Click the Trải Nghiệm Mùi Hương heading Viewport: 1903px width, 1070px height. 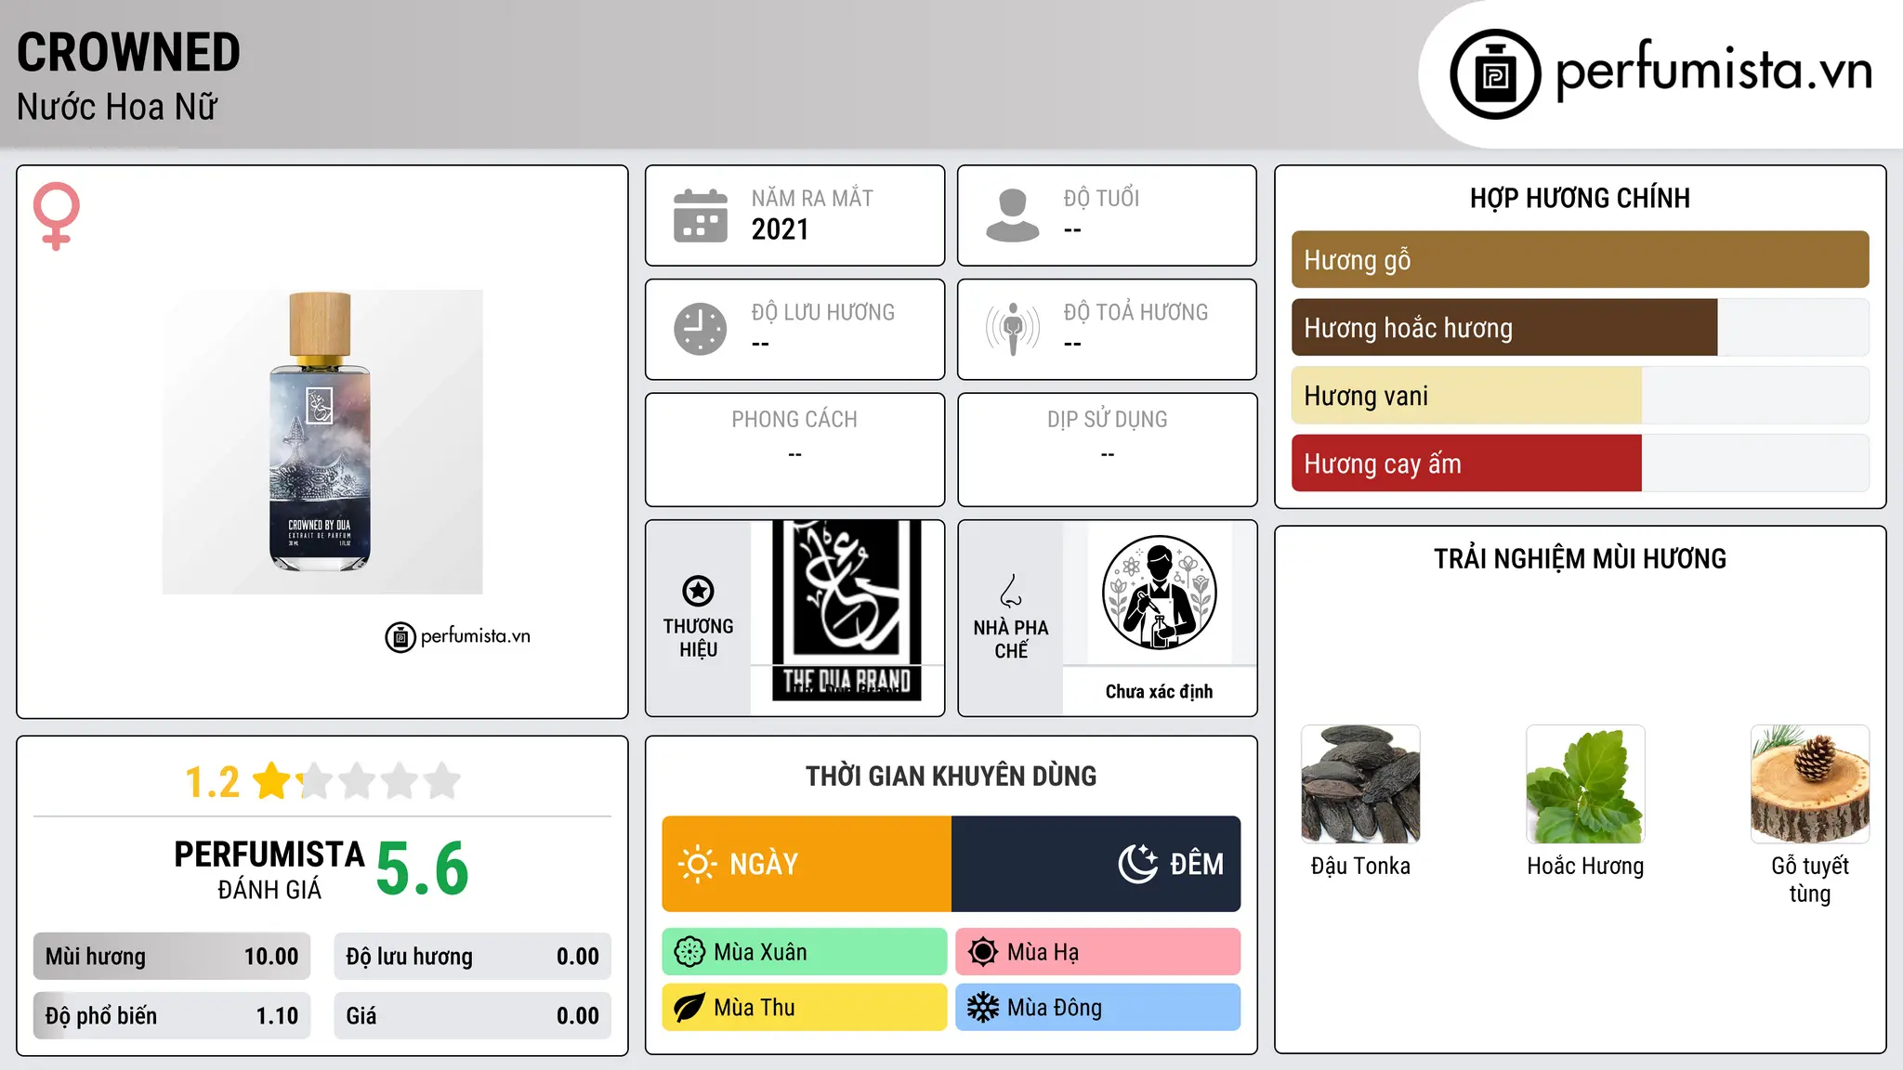point(1580,558)
